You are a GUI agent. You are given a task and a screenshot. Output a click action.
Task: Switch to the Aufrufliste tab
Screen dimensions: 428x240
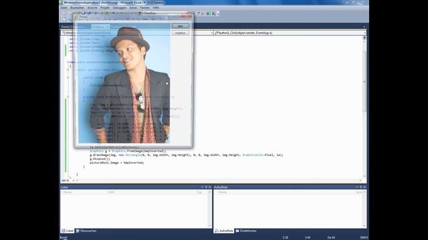click(224, 231)
